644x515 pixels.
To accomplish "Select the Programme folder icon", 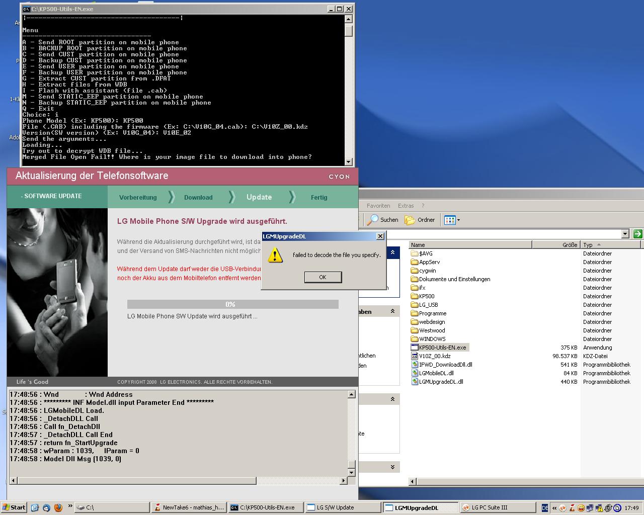I will point(415,313).
